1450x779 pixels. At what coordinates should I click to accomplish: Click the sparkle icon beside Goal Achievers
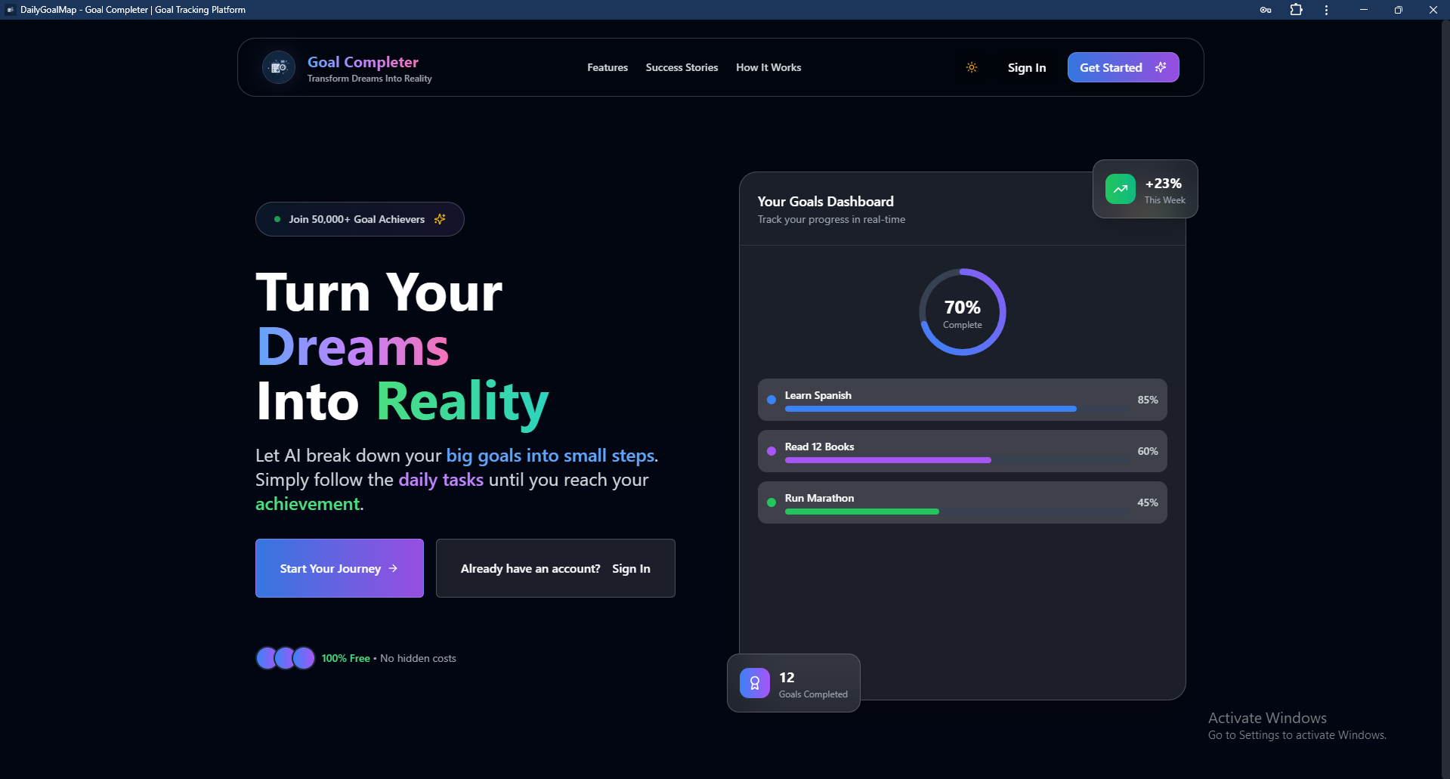click(x=440, y=219)
